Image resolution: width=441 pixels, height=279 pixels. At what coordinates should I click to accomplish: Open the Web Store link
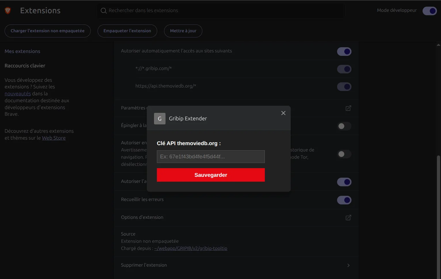[x=54, y=138]
